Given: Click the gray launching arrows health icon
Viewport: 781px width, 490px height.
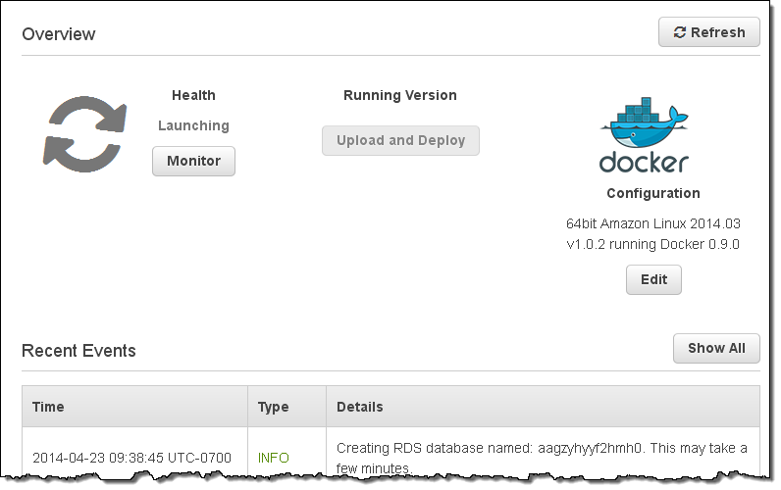Looking at the screenshot, I should tap(84, 134).
